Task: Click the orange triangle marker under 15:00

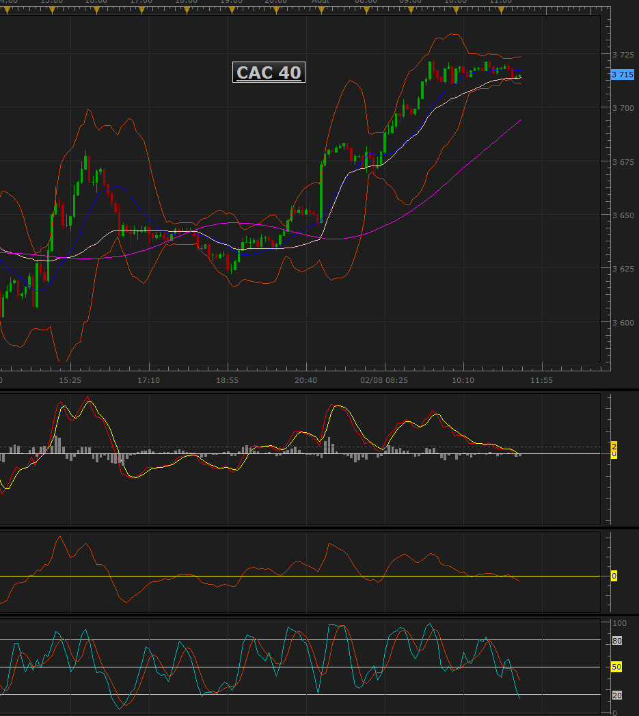Action: [52, 11]
